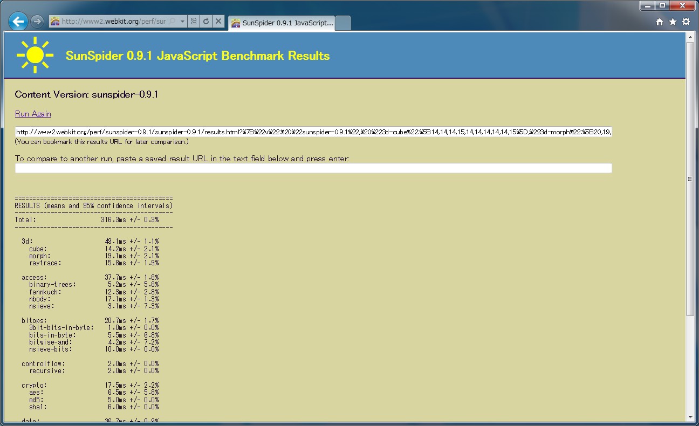
Task: Click the 'bits-in-byte: 5.5ms' result row
Action: (94, 335)
